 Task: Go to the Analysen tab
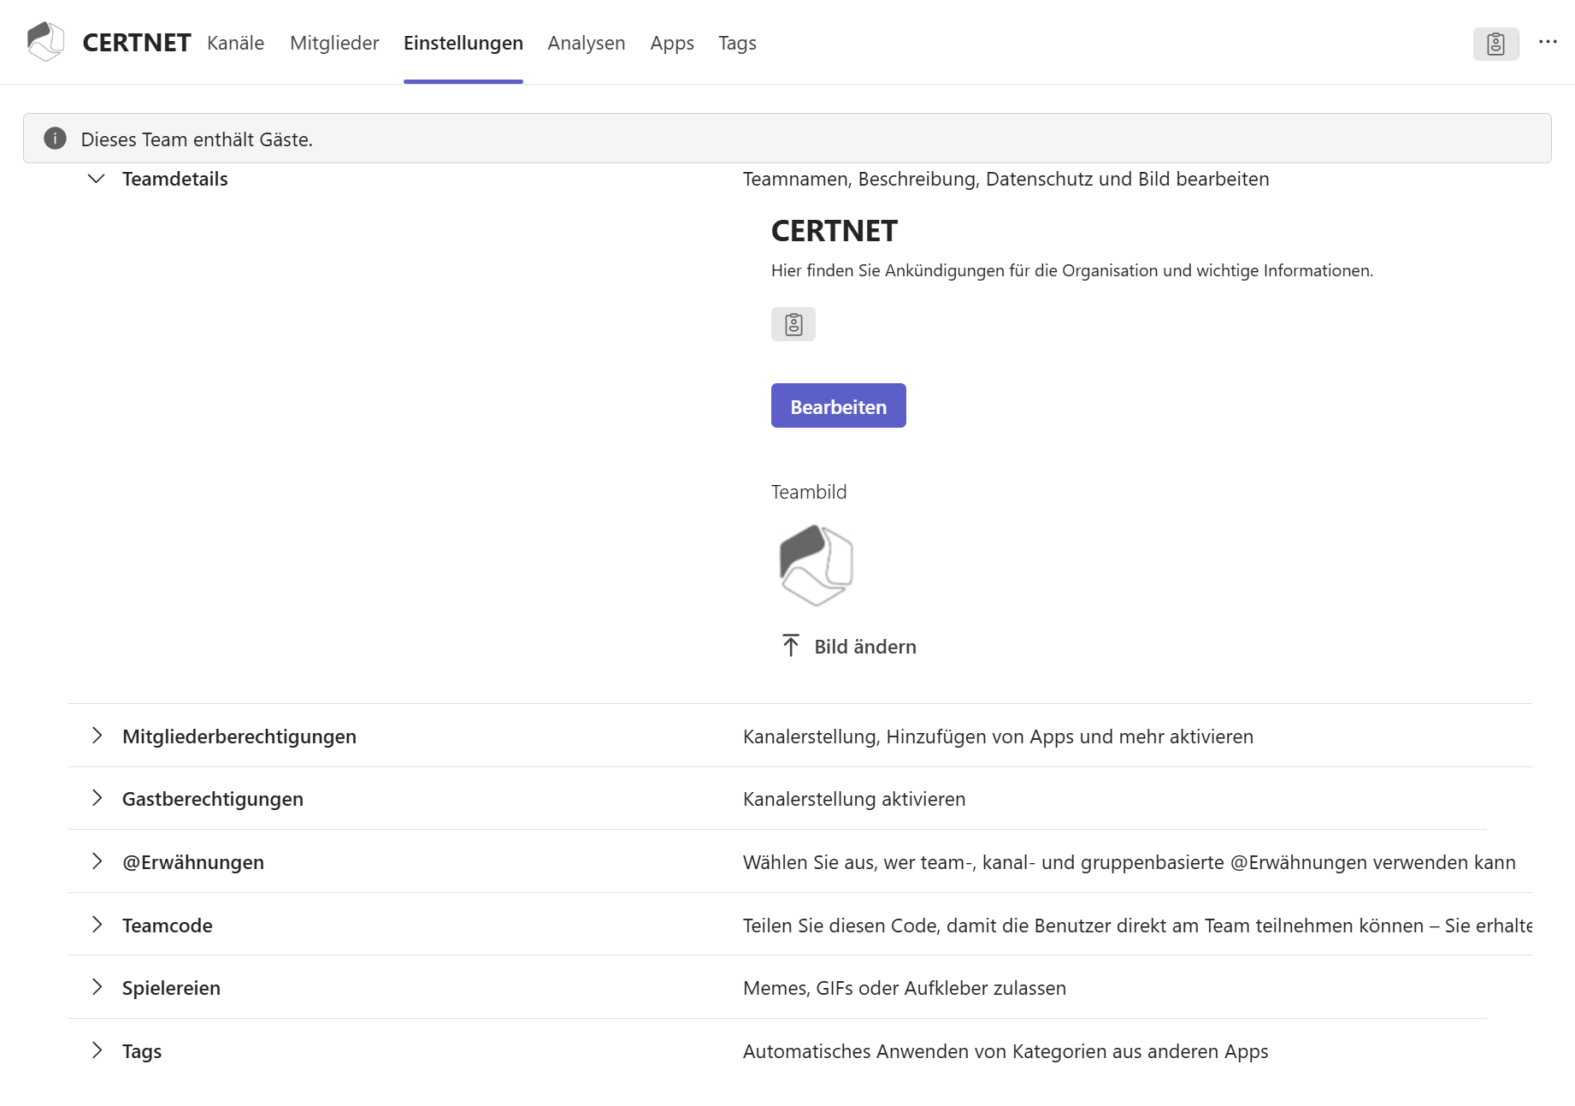click(x=586, y=43)
